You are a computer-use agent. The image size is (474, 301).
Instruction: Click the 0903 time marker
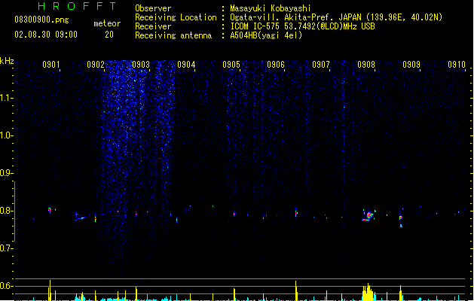coord(141,65)
